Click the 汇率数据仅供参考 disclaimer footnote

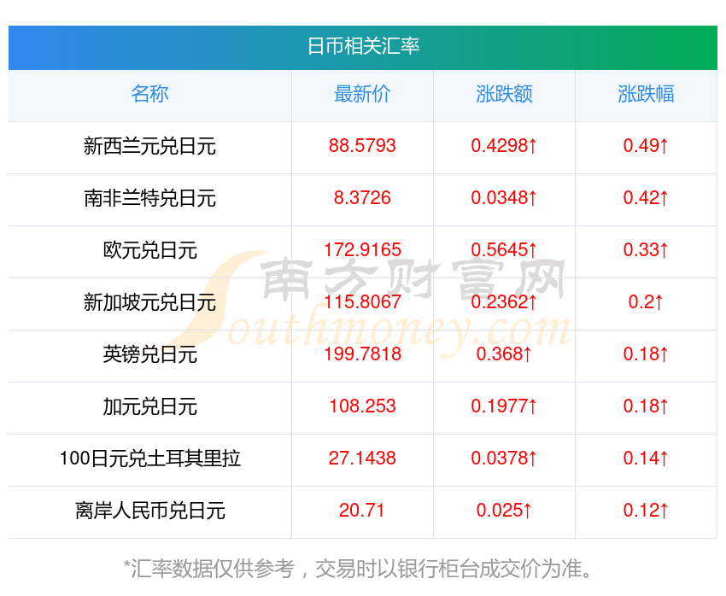[x=357, y=569]
